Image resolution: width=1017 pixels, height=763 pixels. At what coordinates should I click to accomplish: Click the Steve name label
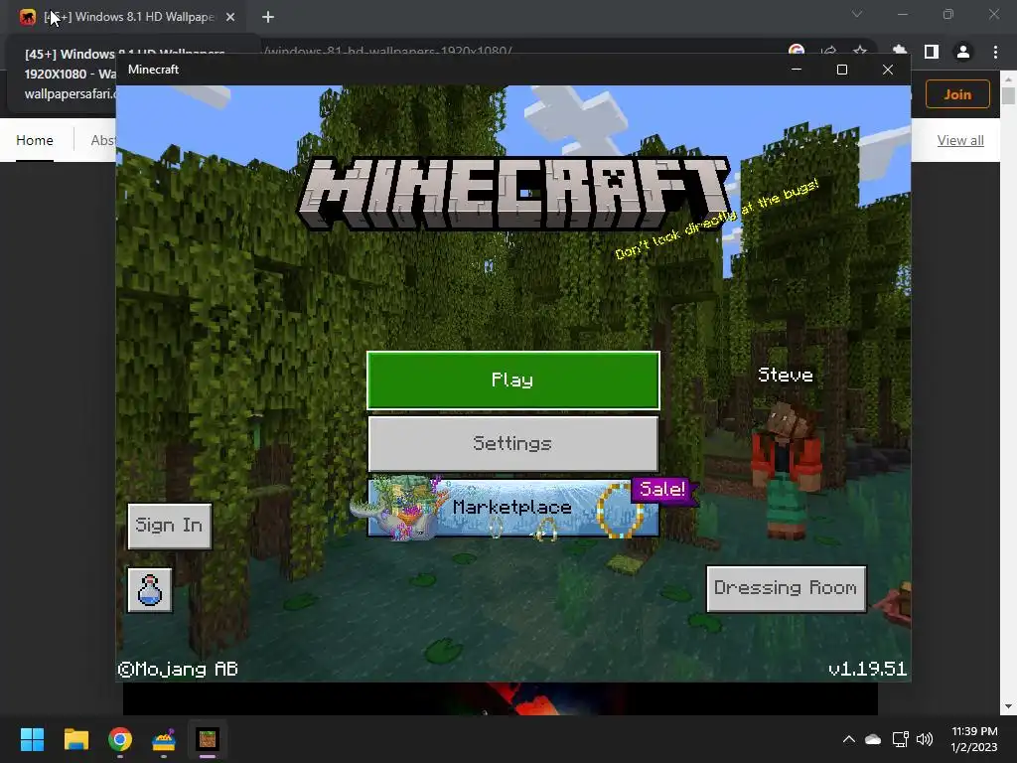point(786,375)
